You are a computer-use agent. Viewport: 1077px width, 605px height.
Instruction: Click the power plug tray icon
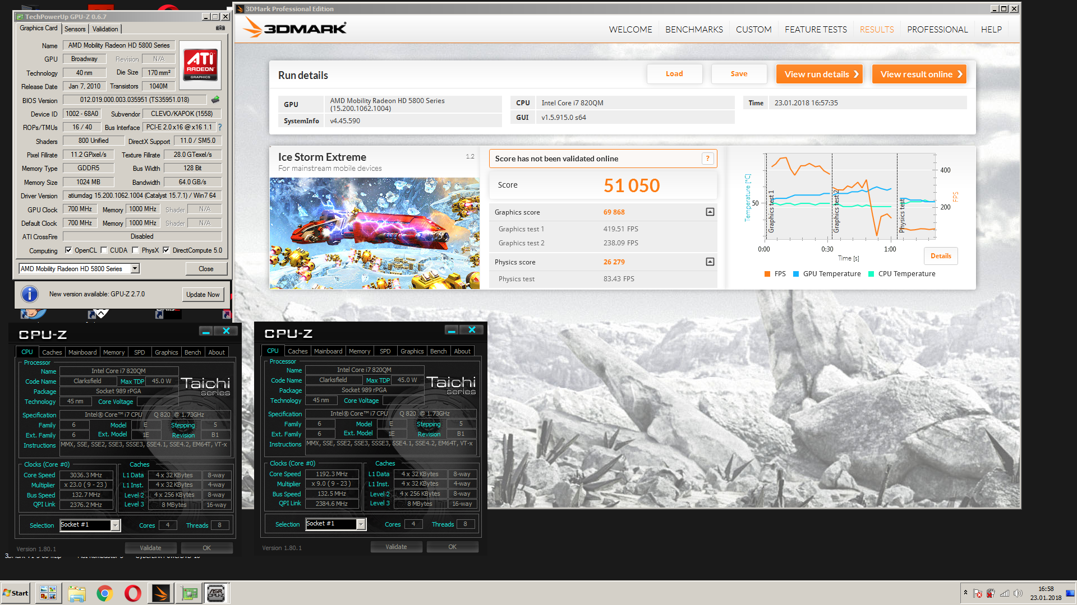coord(991,593)
